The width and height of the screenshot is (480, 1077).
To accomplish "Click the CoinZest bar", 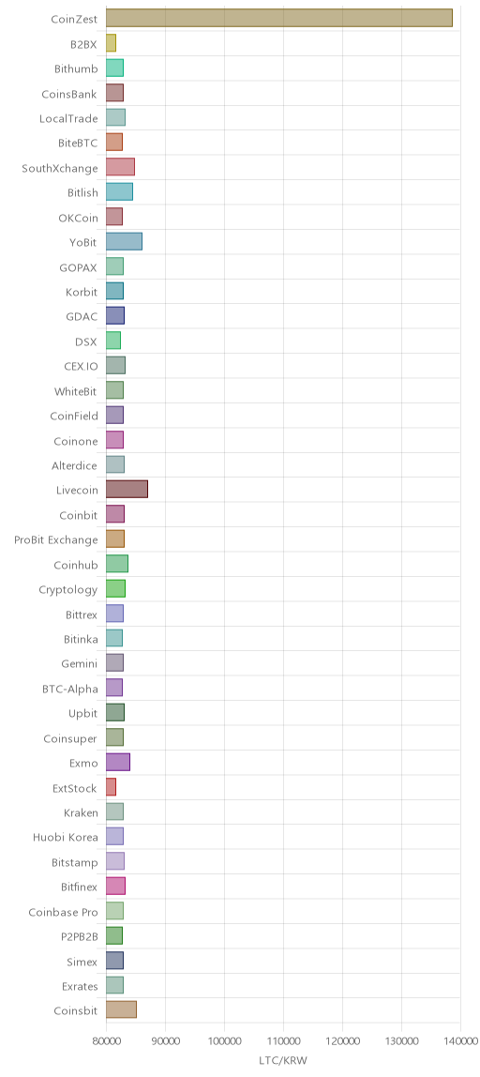I will pos(278,18).
